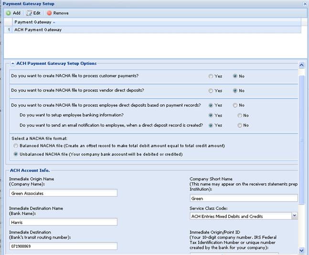Click the Immediate Origin Name field

(63, 193)
